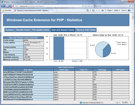Expand the address bar history dropdown
This screenshot has width=135, height=105.
point(83,6)
